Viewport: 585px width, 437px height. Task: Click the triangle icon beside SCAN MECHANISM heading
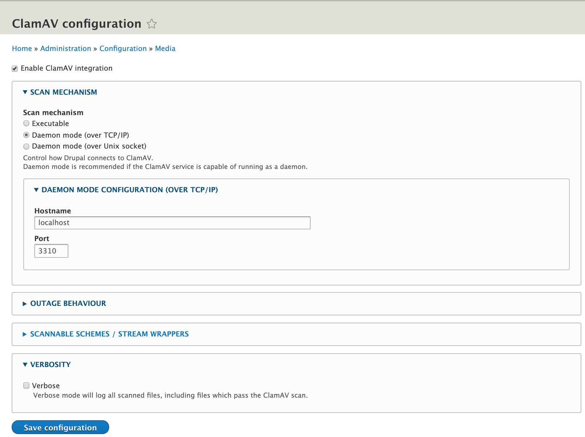[25, 92]
